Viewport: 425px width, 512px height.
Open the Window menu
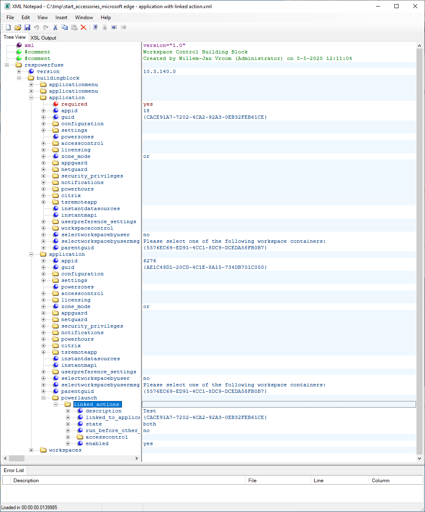(84, 18)
